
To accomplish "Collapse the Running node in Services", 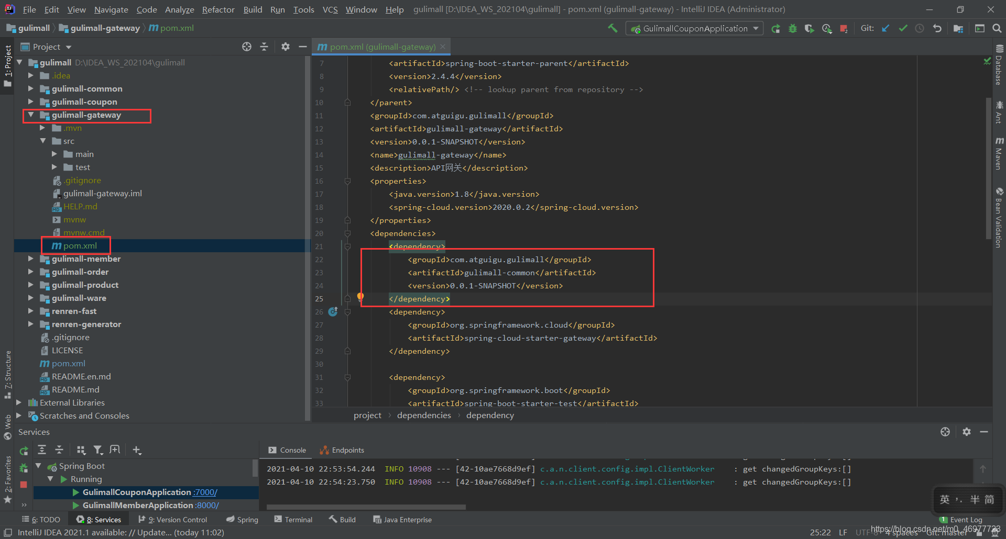I will click(x=50, y=479).
